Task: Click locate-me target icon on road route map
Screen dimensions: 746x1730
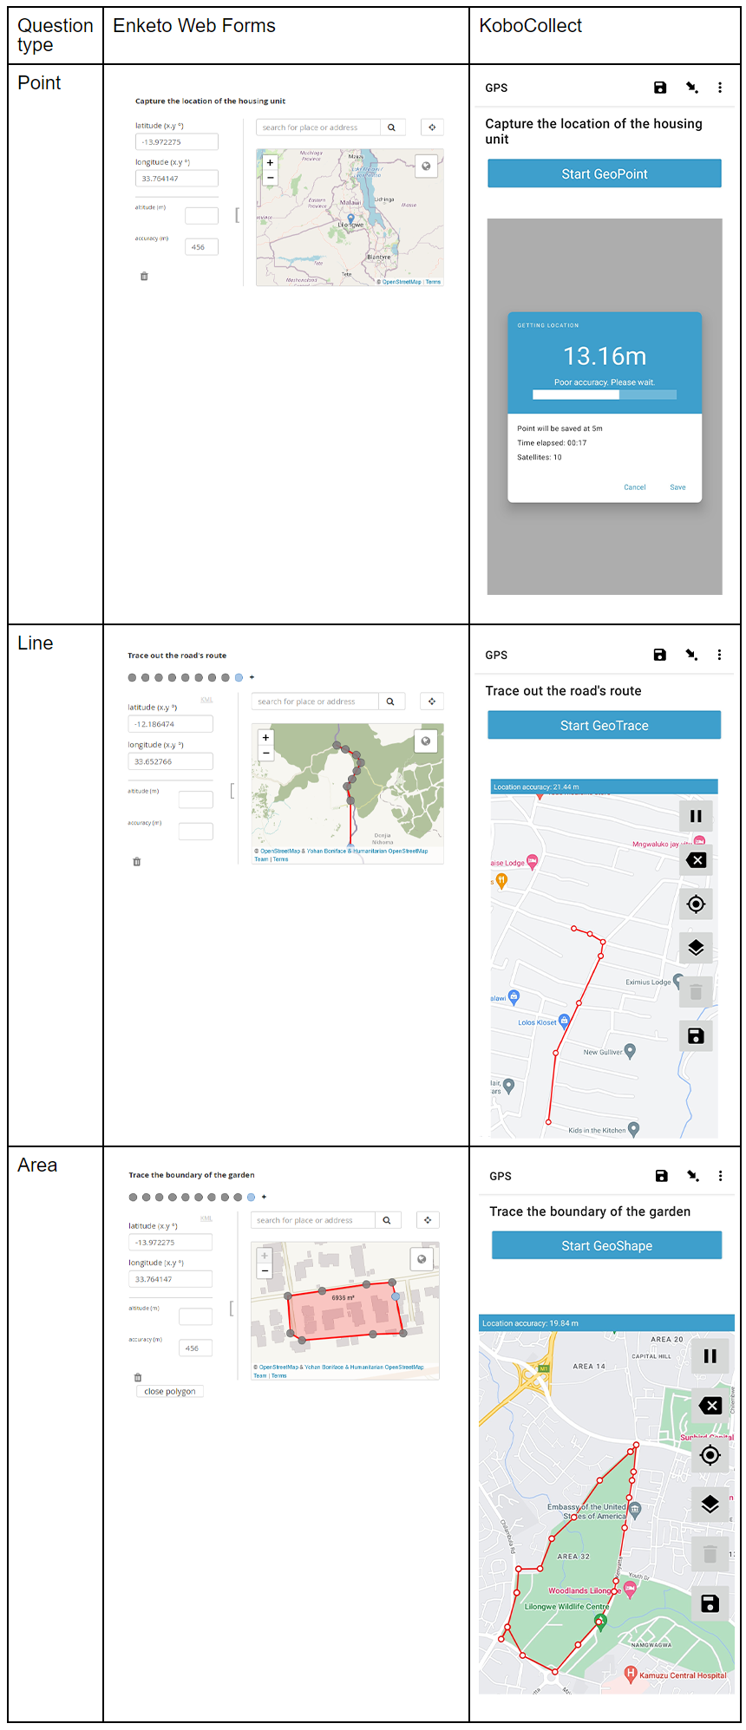Action: tap(696, 904)
